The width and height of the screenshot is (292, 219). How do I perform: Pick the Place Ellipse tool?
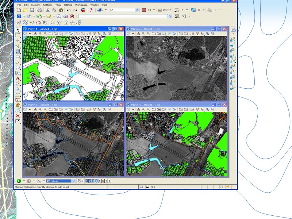pyautogui.click(x=18, y=68)
